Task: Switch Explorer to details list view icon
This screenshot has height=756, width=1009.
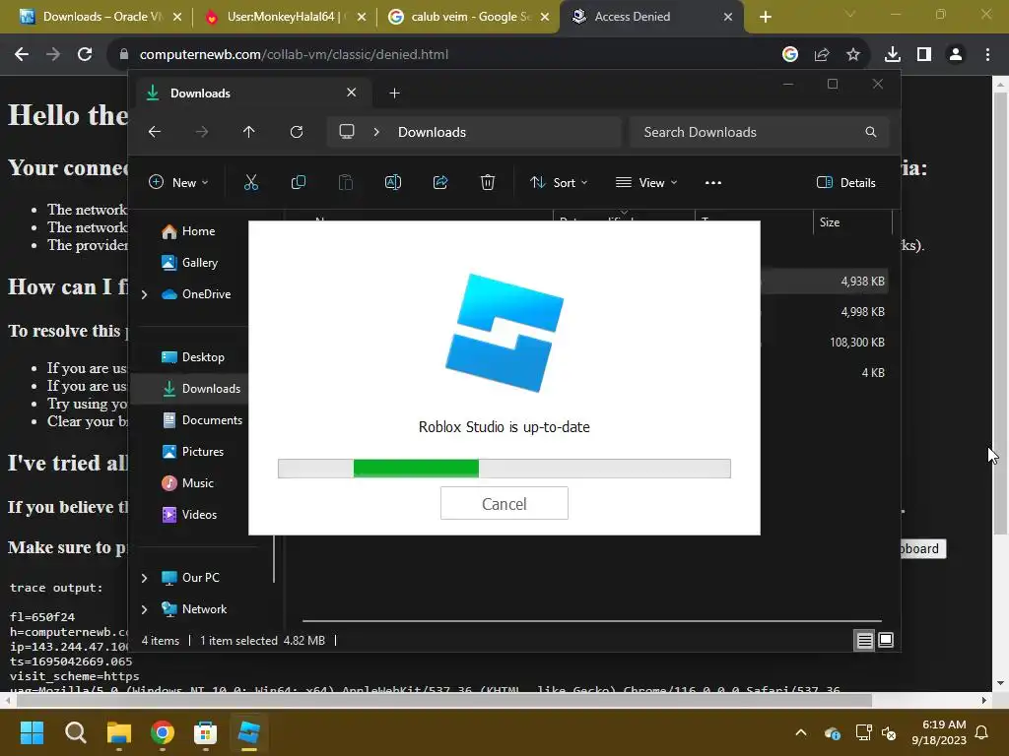Action: [864, 640]
